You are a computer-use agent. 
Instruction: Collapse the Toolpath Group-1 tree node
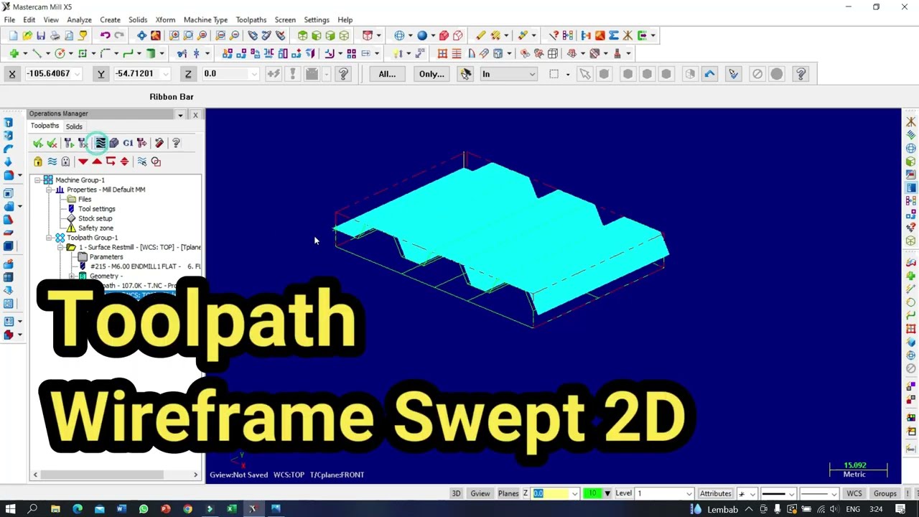tap(49, 238)
